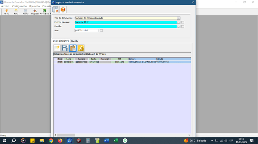Screen dimensions: 258x144
Task: Click the floppy disk save icon
Action: 65,48
